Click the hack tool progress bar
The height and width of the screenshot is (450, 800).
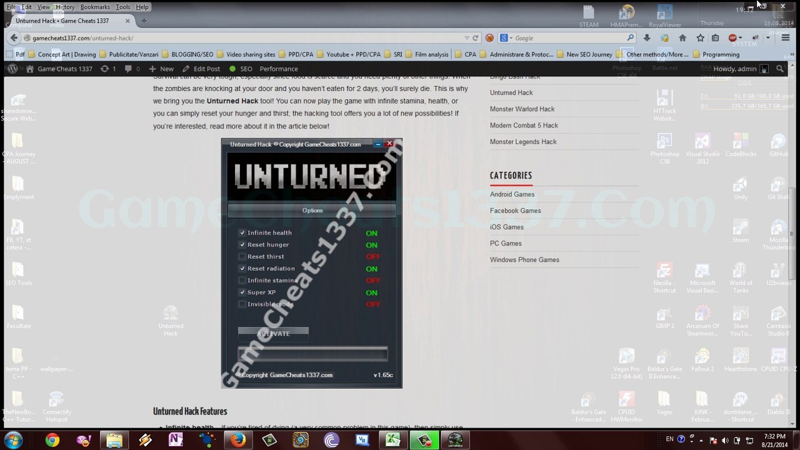coord(312,354)
